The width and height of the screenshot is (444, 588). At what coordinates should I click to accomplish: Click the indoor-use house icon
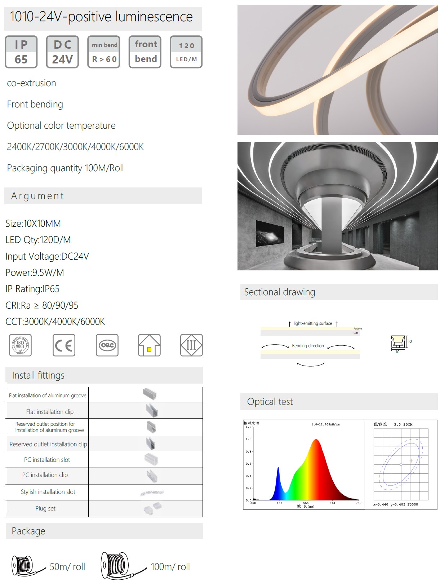[149, 345]
